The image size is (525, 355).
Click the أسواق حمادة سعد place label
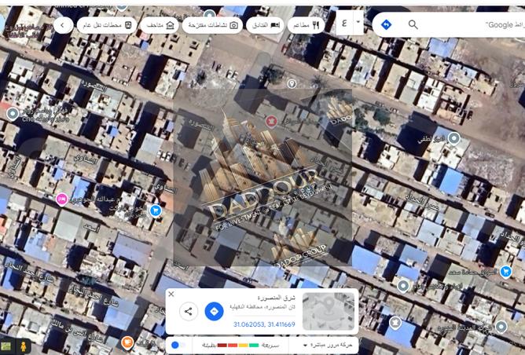tap(472, 272)
